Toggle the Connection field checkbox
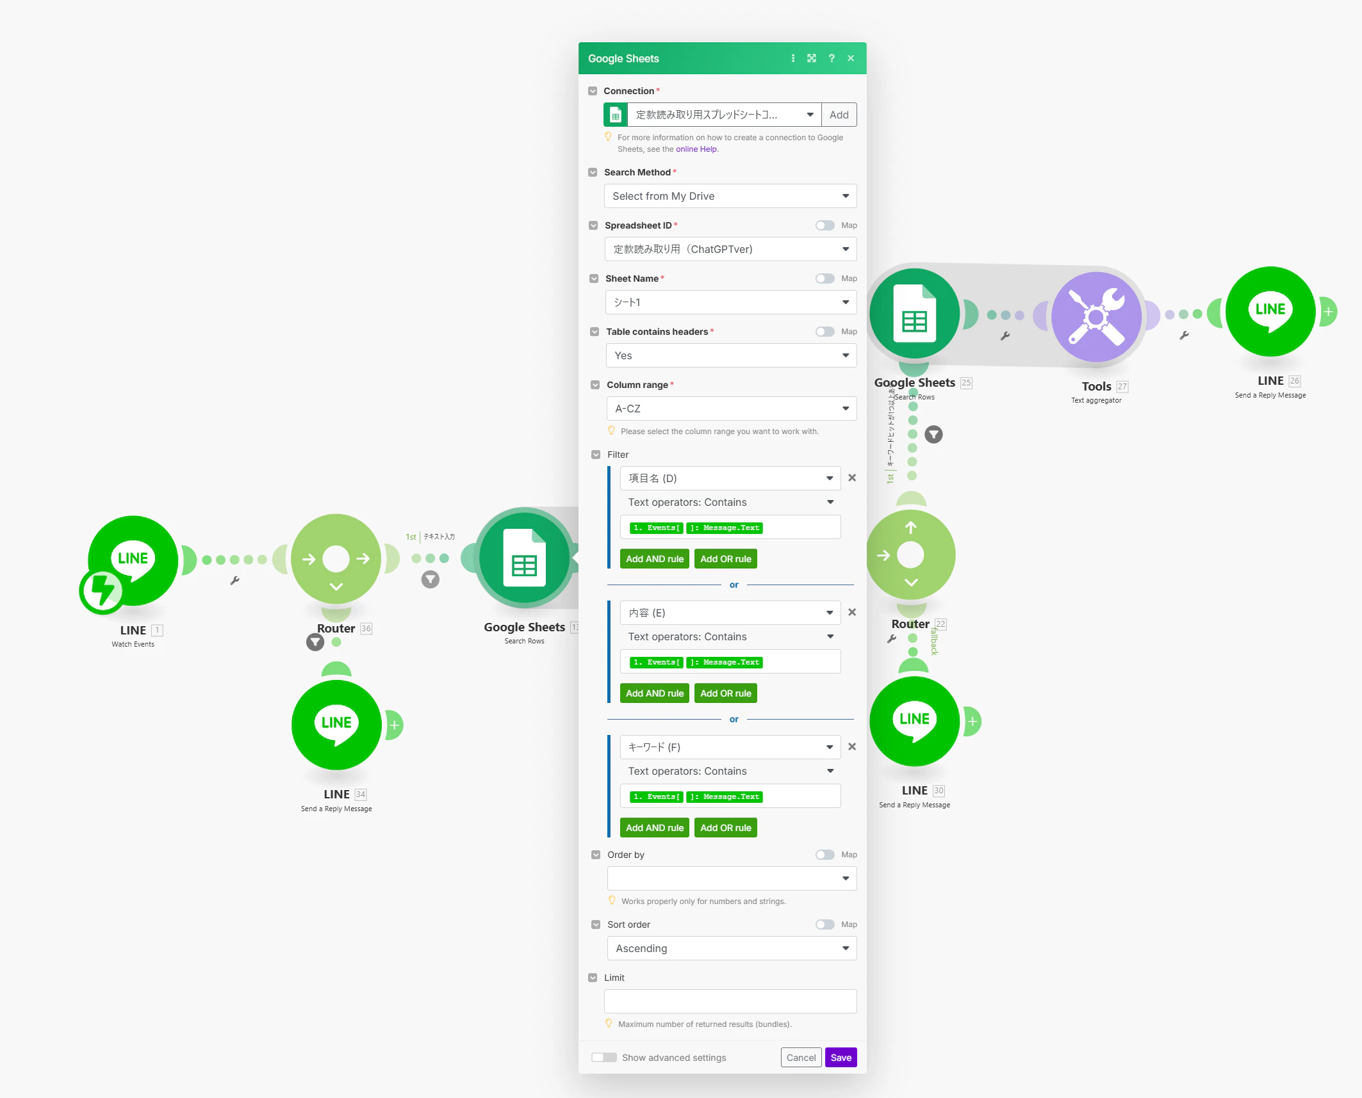This screenshot has width=1362, height=1098. (x=593, y=91)
